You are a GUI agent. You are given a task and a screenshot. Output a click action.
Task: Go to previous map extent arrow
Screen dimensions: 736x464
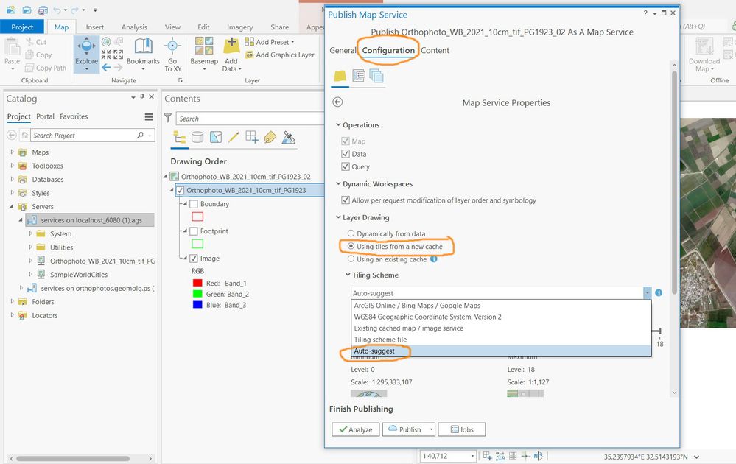107,68
